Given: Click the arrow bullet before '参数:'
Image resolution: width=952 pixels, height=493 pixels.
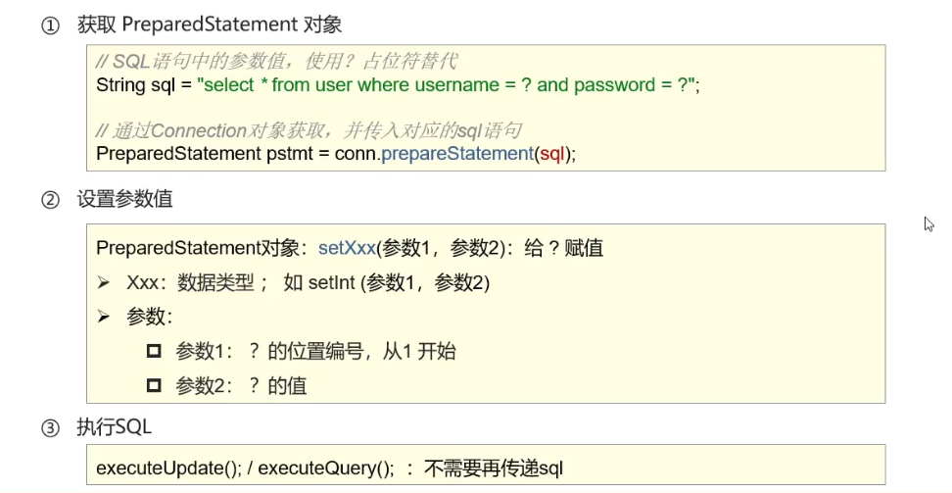Looking at the screenshot, I should pos(104,317).
